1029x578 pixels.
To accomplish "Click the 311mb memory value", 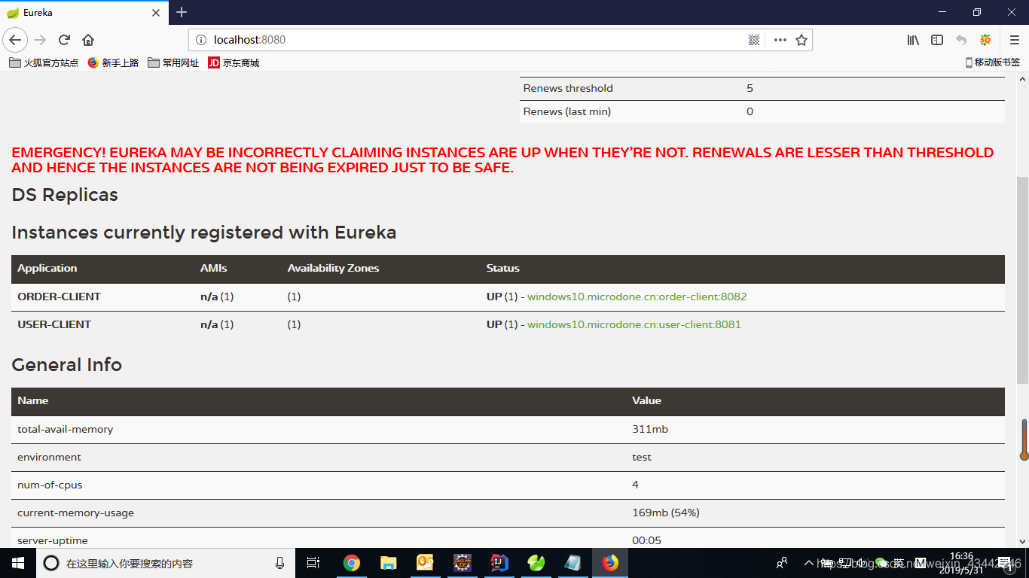I will click(650, 429).
